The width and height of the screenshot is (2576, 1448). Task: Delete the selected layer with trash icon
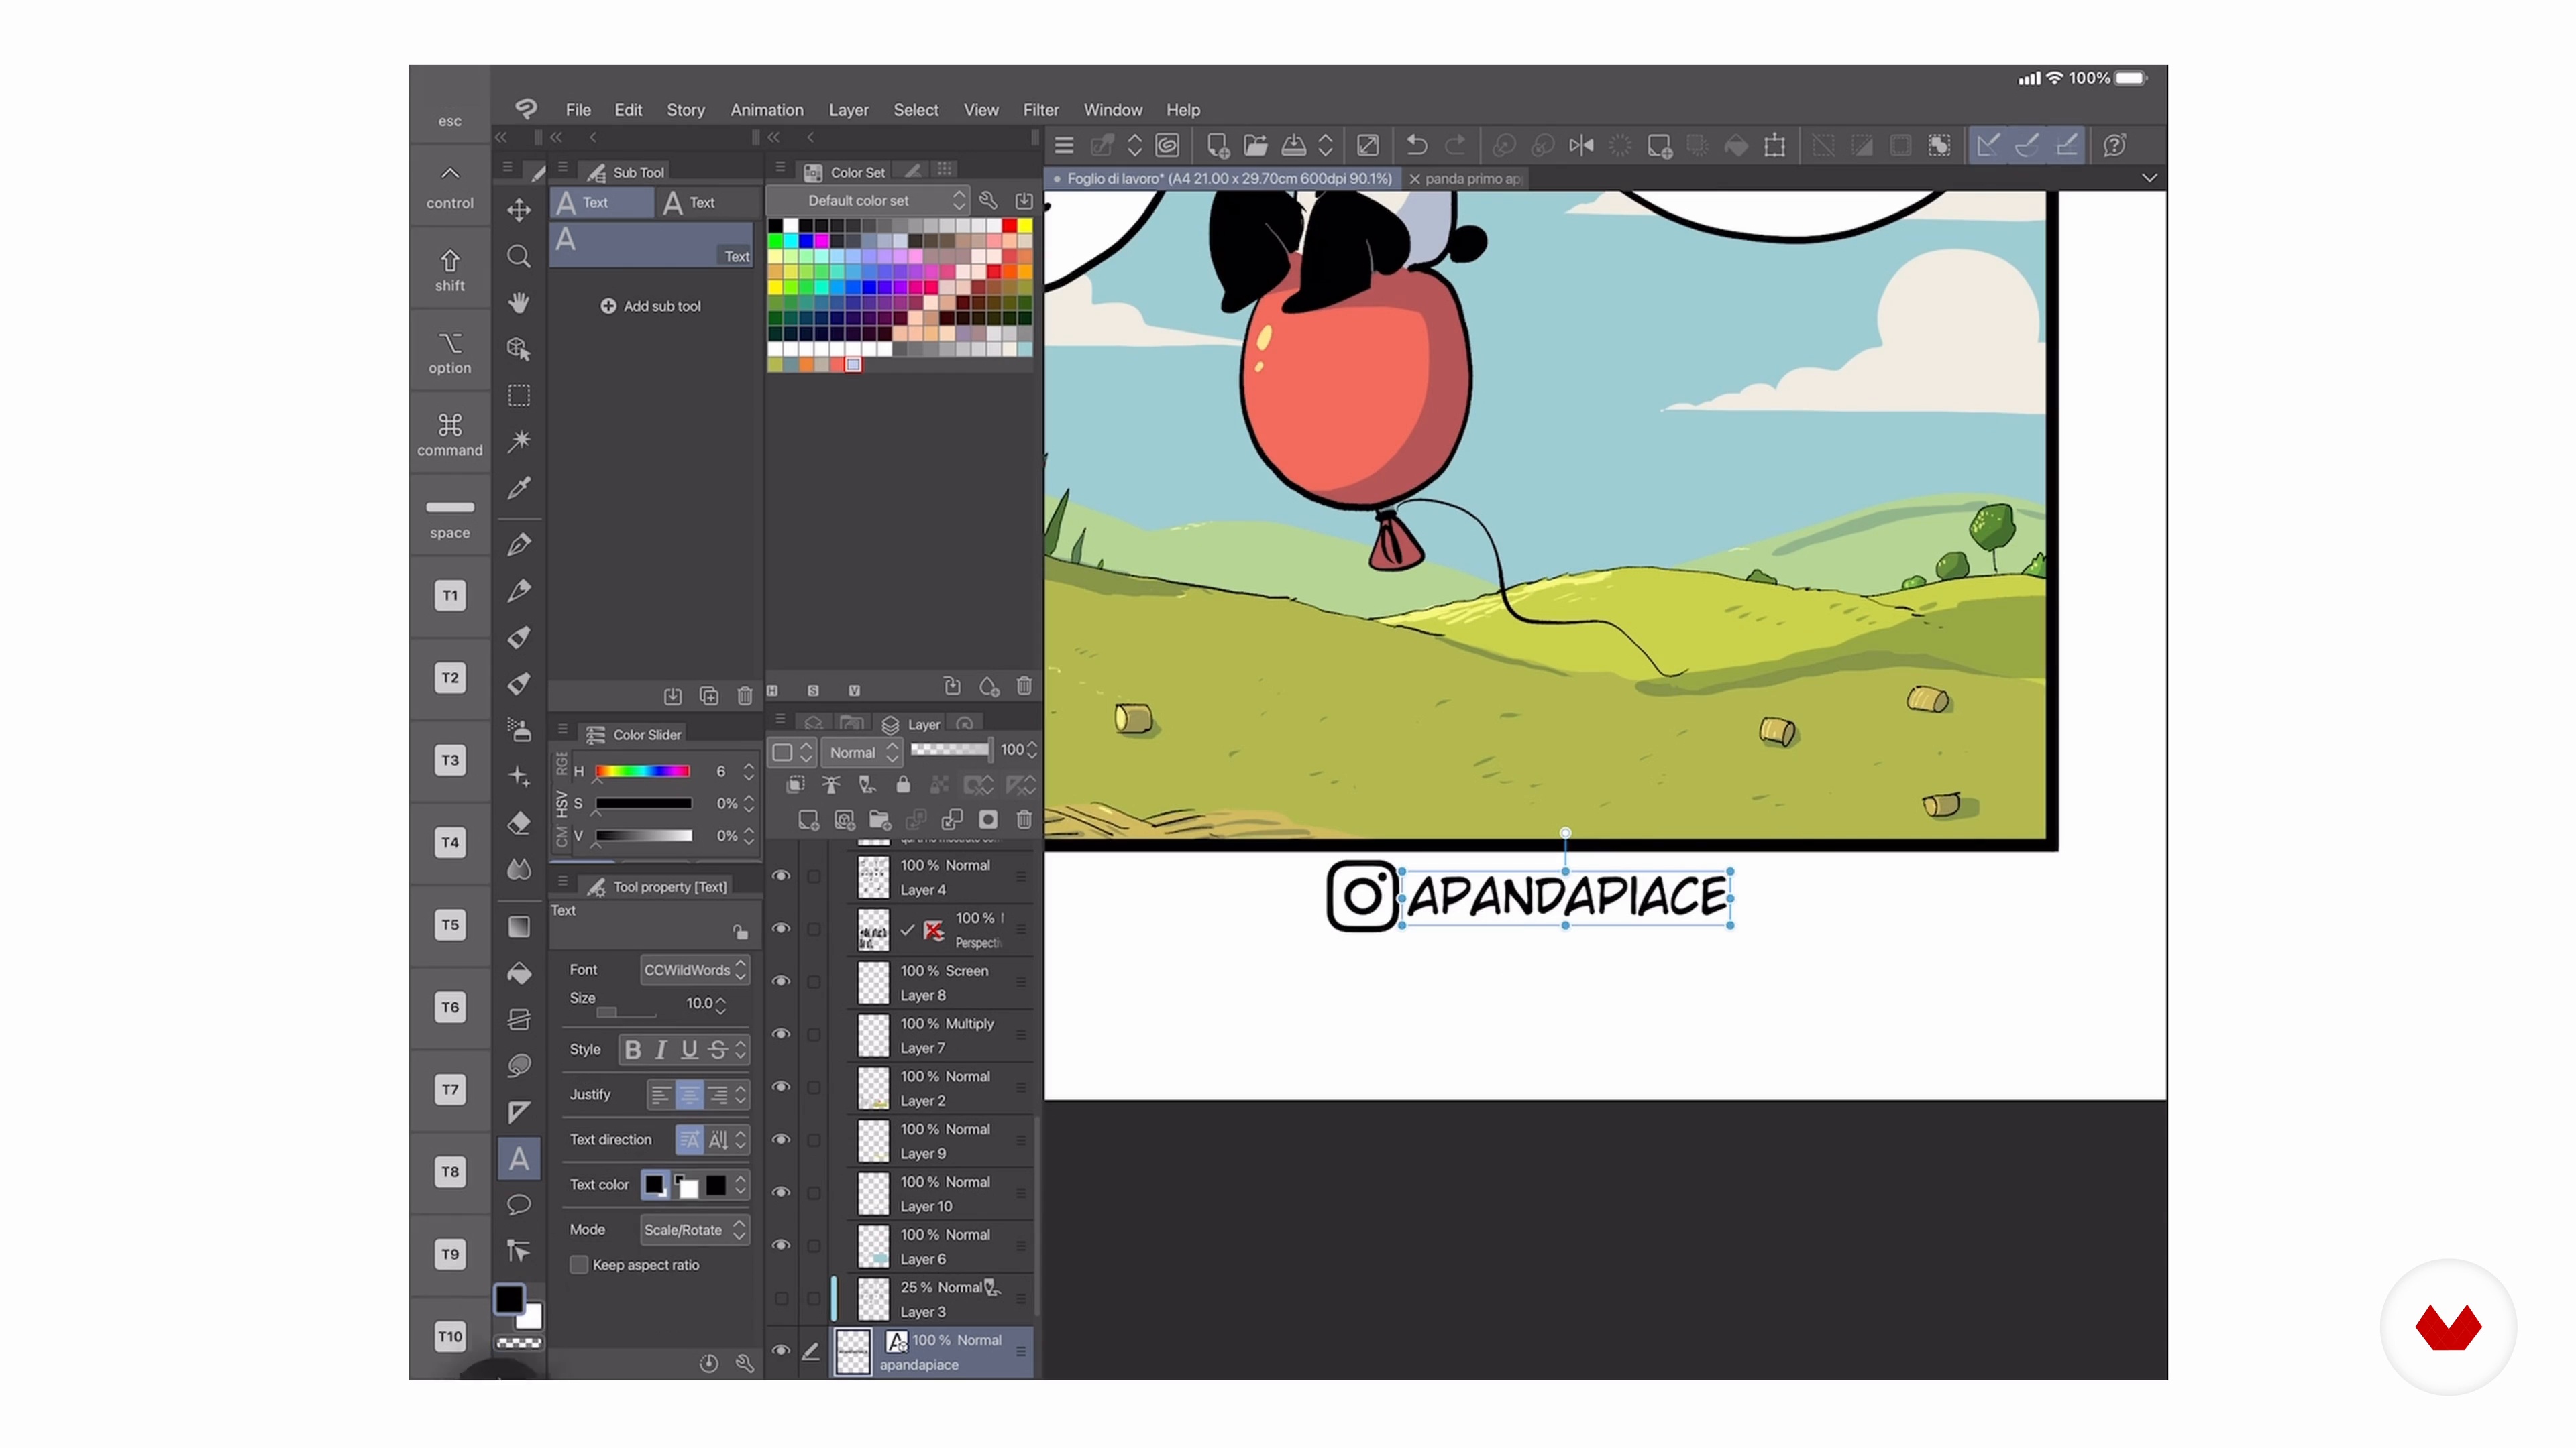coord(1024,819)
